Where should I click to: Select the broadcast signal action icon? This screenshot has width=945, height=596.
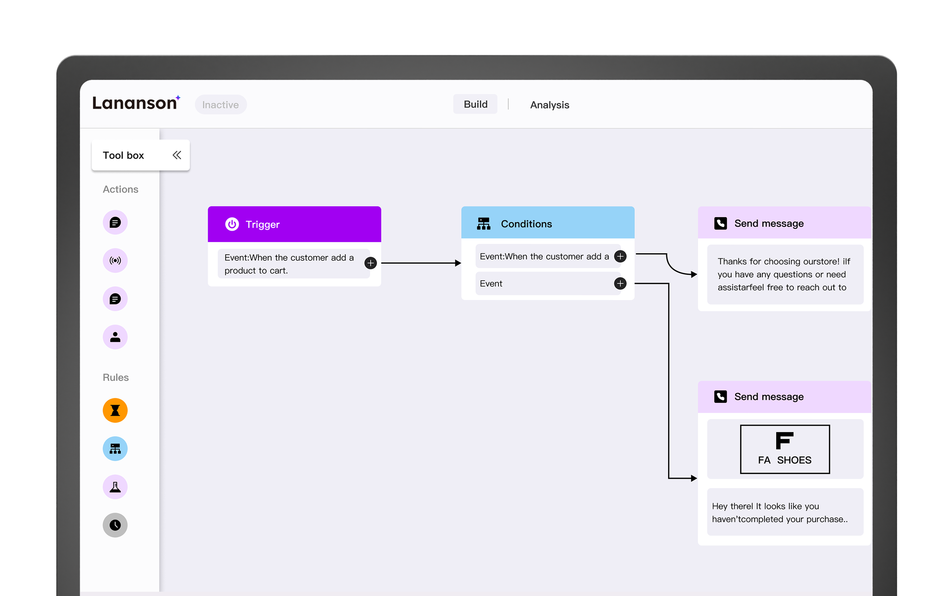tap(115, 261)
